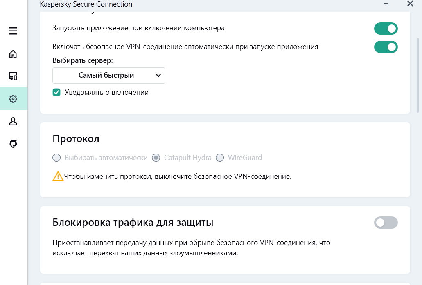Screen dimensions: 422x285
Task: Click the 'Выбирать сервер:' label
Action: pyautogui.click(x=83, y=60)
